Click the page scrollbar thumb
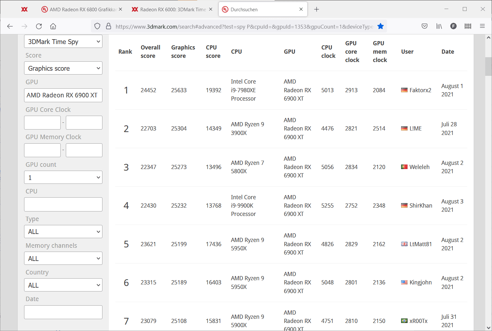The height and width of the screenshot is (331, 492). (488, 66)
